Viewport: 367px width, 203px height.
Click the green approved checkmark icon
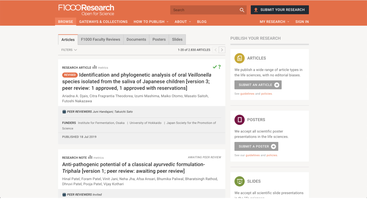pos(215,67)
